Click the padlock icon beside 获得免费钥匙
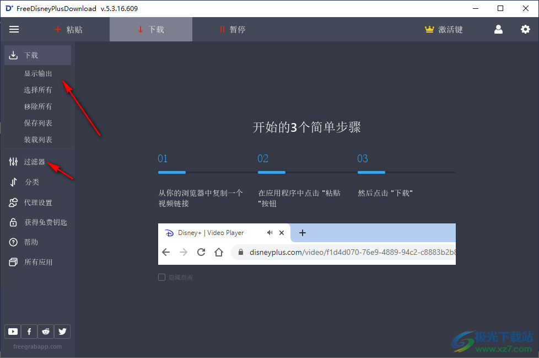The height and width of the screenshot is (358, 539). [x=13, y=222]
